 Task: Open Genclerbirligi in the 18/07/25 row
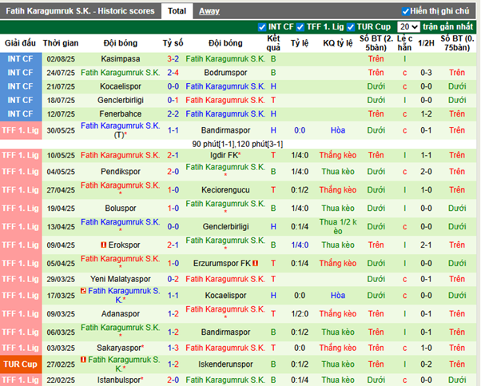(x=121, y=100)
